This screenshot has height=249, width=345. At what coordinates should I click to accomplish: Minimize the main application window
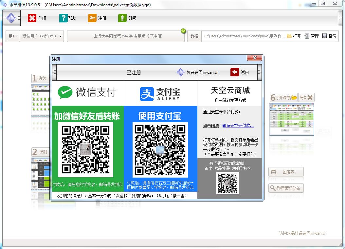(314, 3)
